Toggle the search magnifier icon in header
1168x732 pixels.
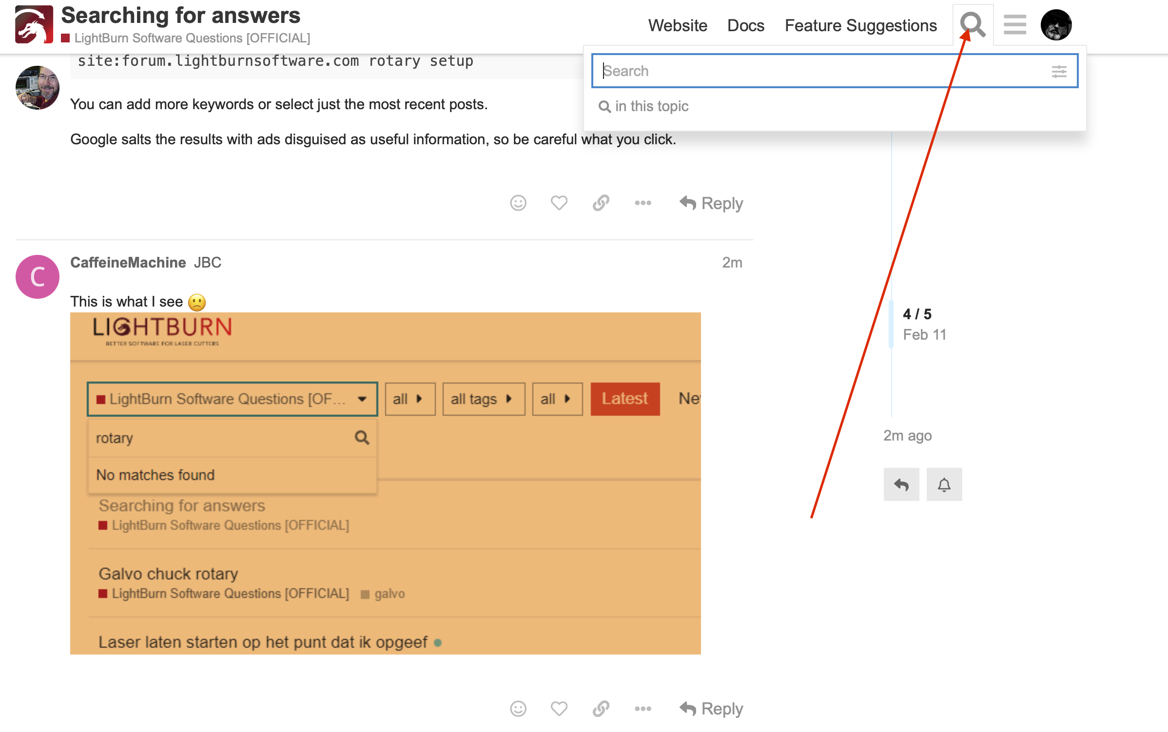[973, 25]
